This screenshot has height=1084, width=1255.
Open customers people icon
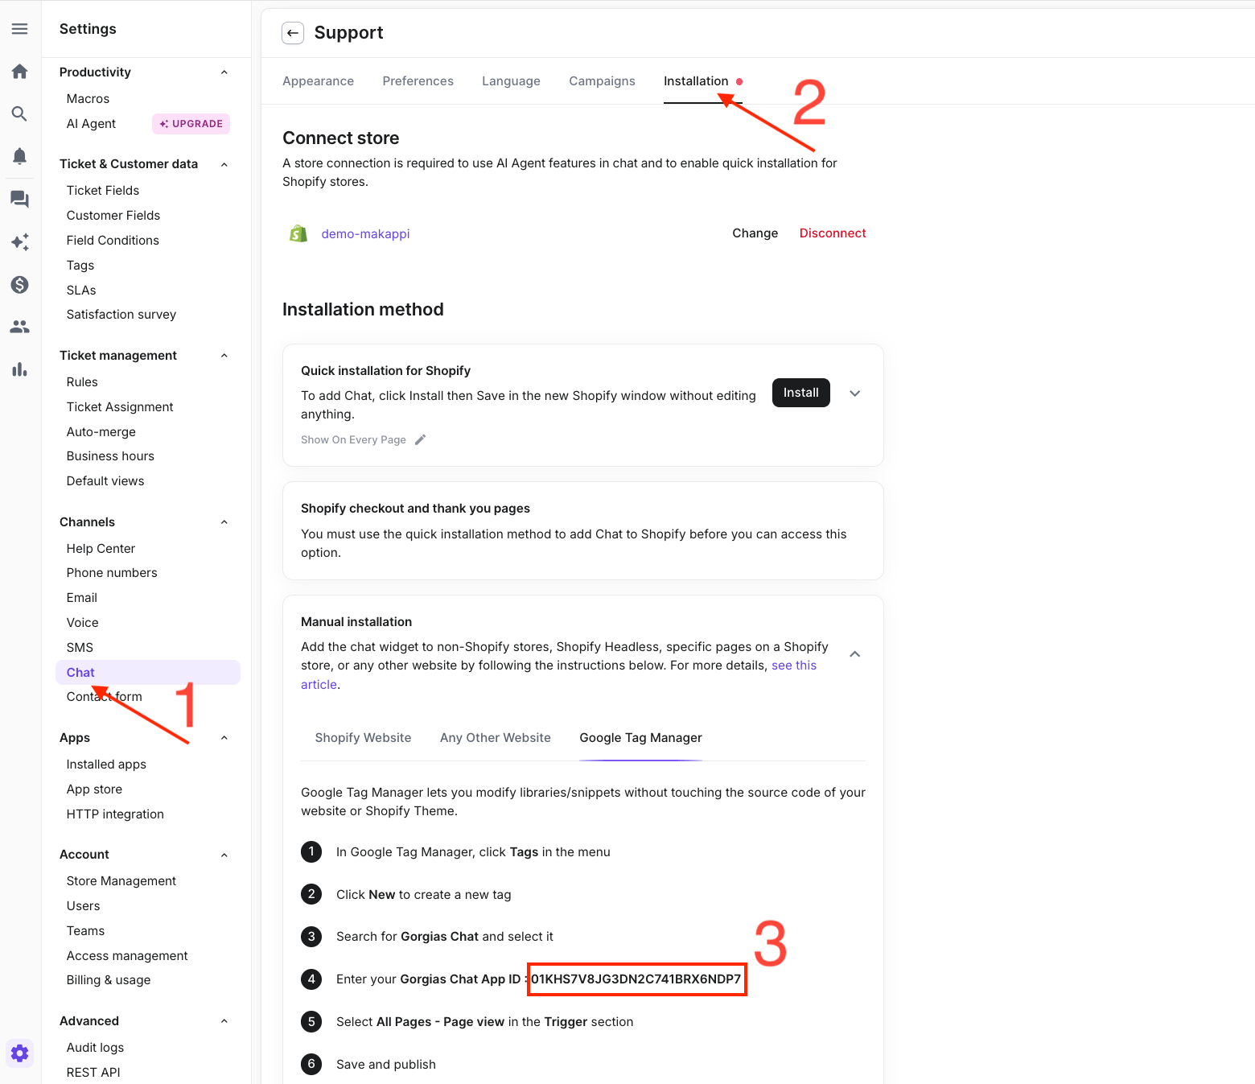[20, 327]
